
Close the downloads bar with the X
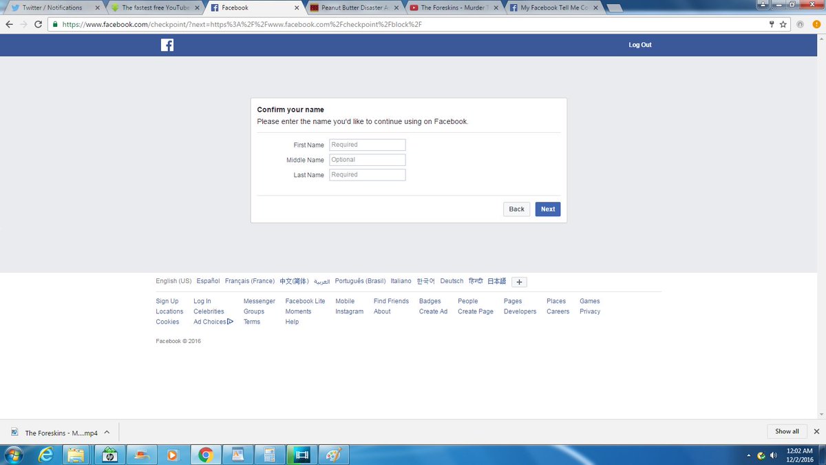[x=816, y=431]
